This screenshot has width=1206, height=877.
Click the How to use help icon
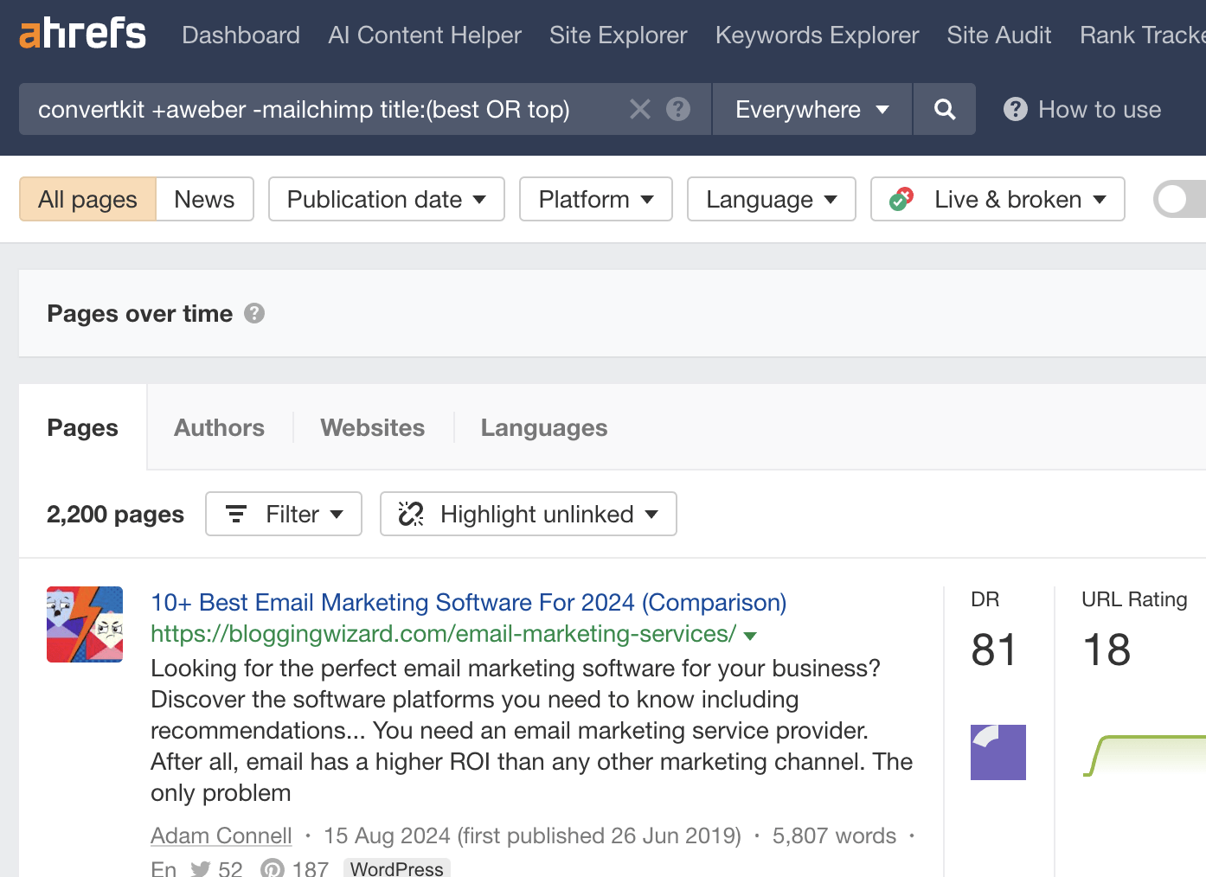tap(1015, 109)
